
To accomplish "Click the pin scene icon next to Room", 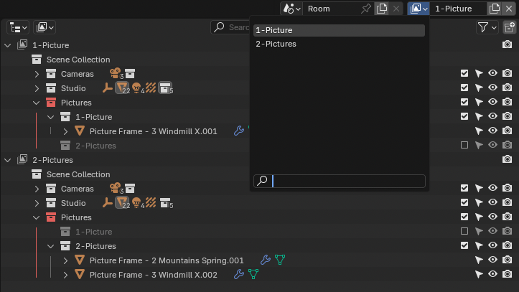I will tap(367, 9).
